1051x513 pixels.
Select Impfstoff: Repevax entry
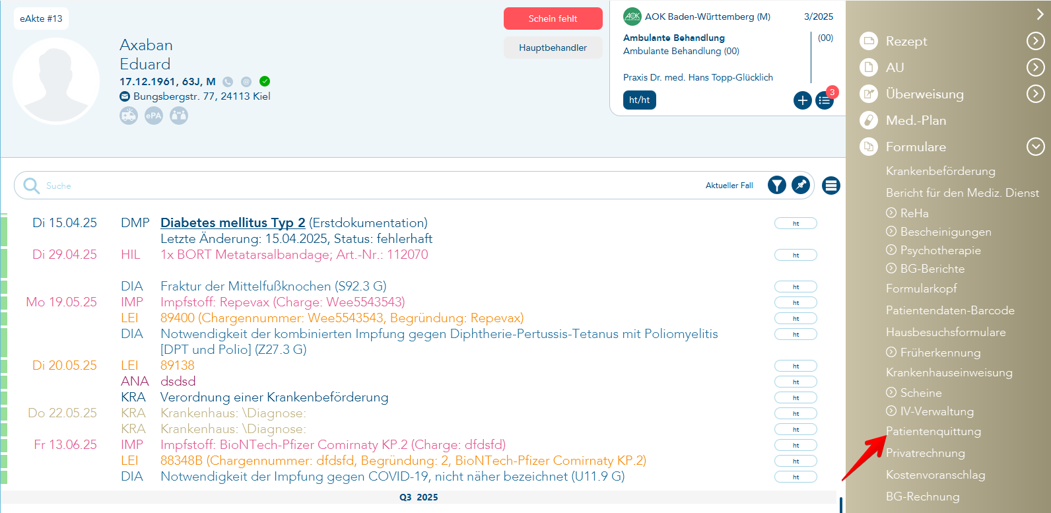[x=283, y=302]
